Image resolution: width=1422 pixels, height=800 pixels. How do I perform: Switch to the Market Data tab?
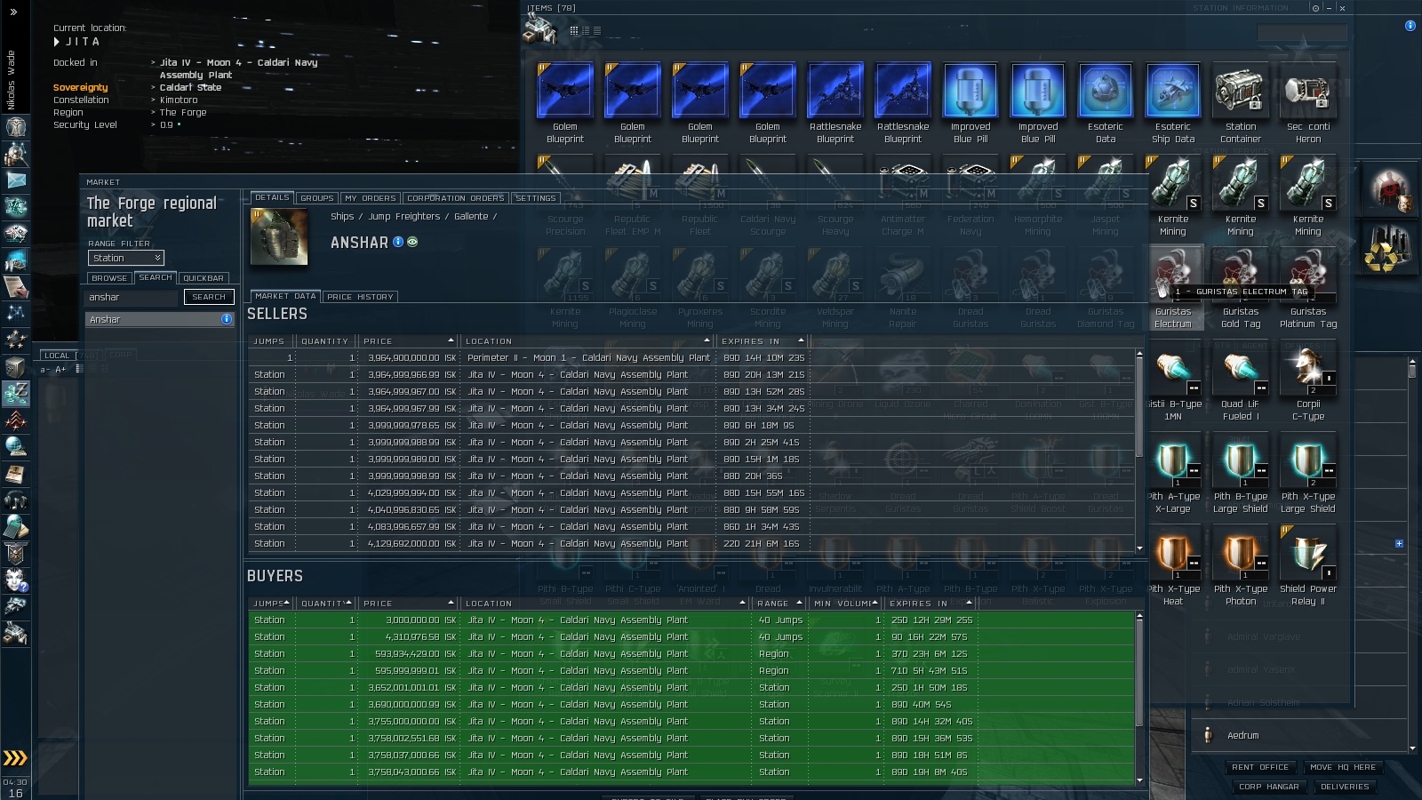point(285,296)
